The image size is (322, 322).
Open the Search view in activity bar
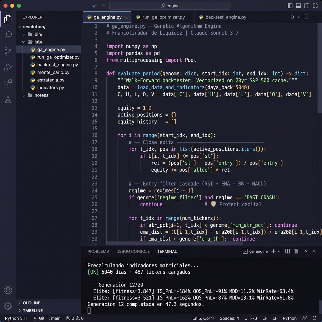[8, 35]
